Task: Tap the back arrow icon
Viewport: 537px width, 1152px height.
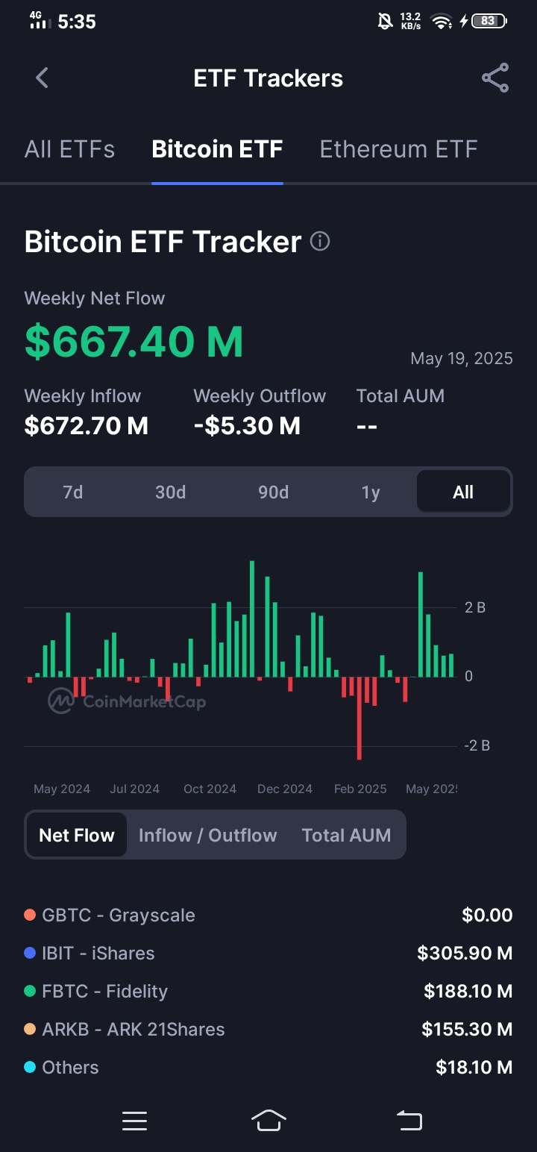Action: tap(42, 78)
